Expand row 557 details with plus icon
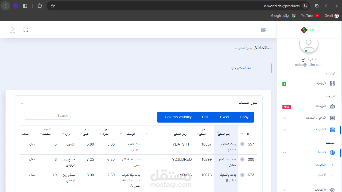This screenshot has height=192, width=342. coord(242,144)
